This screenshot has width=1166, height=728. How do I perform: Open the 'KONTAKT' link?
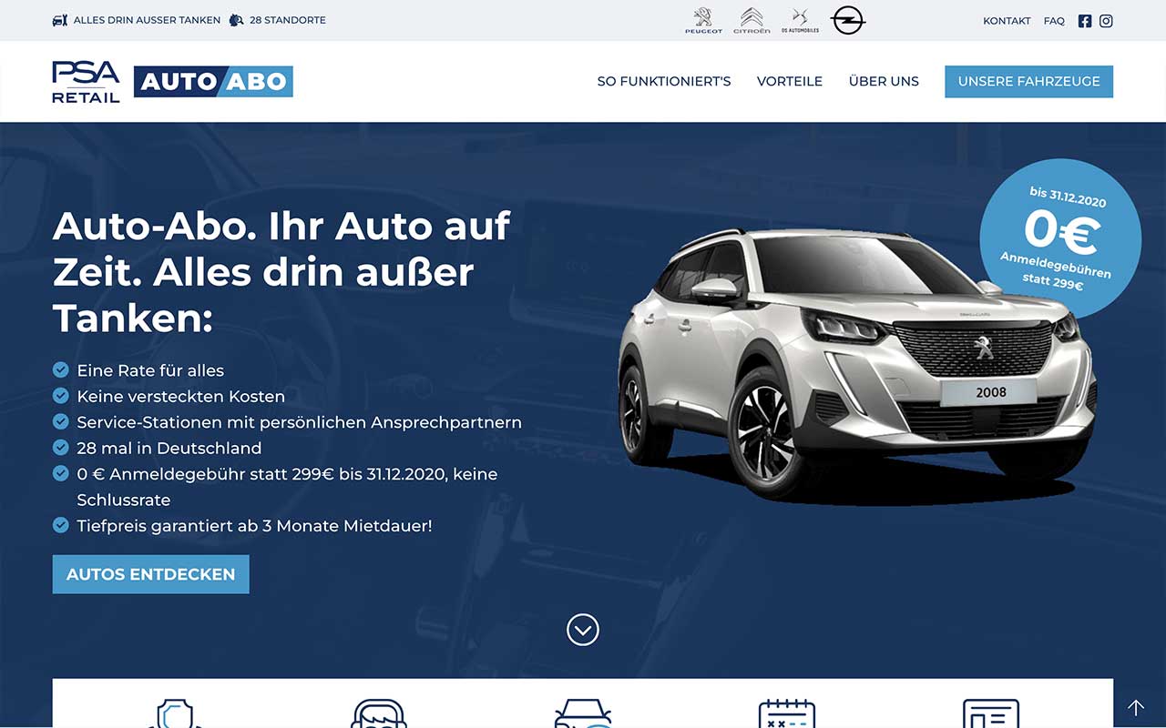1007,20
